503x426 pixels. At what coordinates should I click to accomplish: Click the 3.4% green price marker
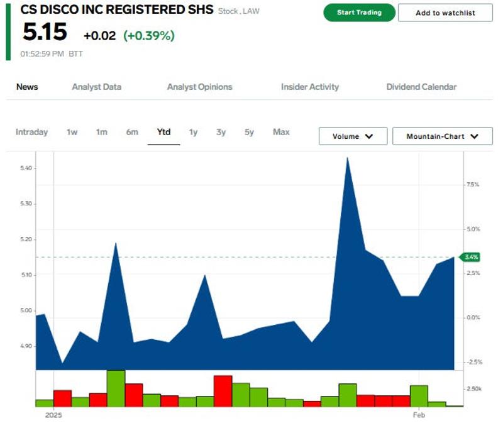pos(470,257)
